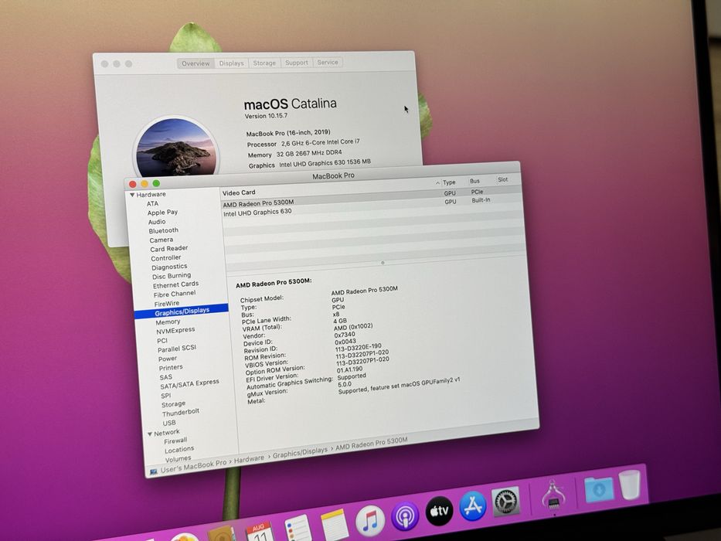Select AMD Radeon Pro 5300M row
Image resolution: width=721 pixels, height=541 pixels.
[x=372, y=199]
